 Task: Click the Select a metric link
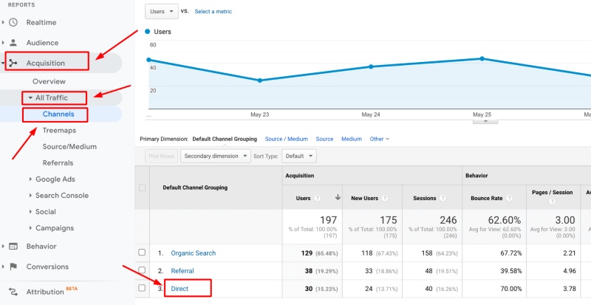(x=213, y=11)
